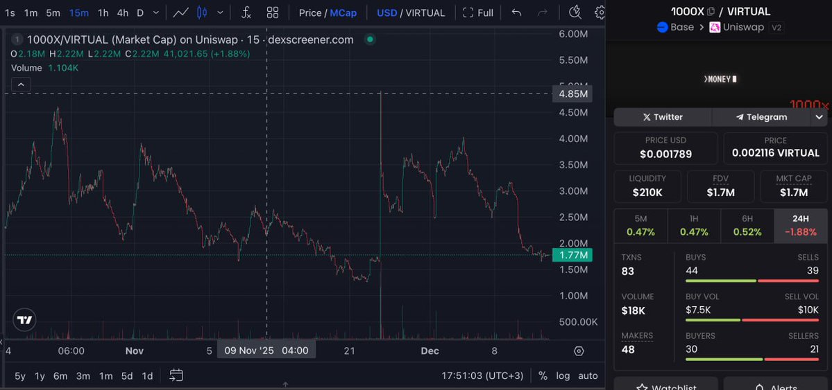Click the Uniswap DEX link

click(736, 27)
